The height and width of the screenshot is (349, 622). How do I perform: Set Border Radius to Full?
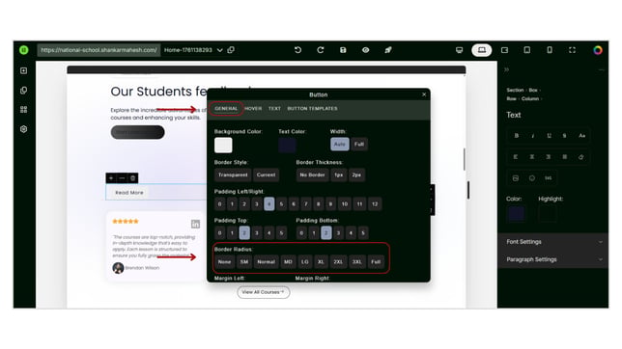[376, 262]
